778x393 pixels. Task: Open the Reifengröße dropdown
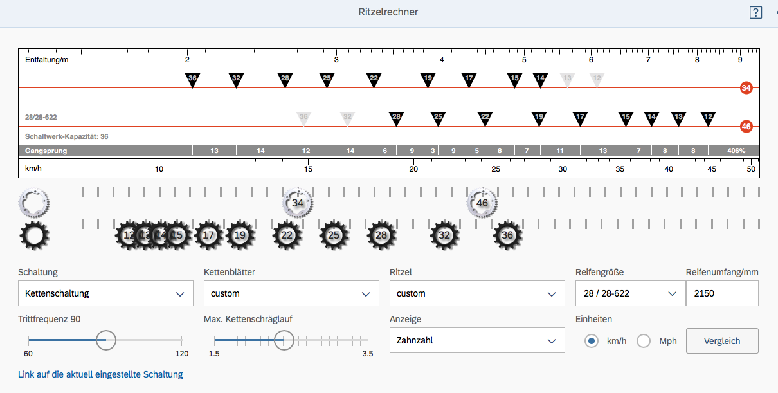(x=629, y=293)
